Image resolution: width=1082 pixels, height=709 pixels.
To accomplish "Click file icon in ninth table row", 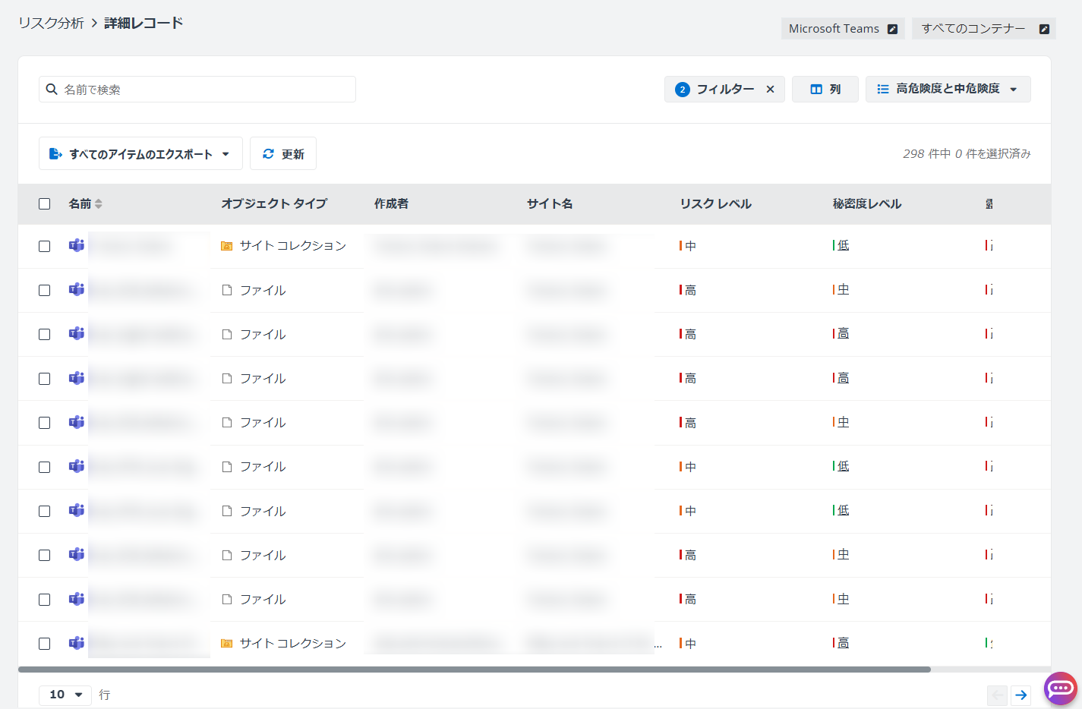I will [x=226, y=599].
